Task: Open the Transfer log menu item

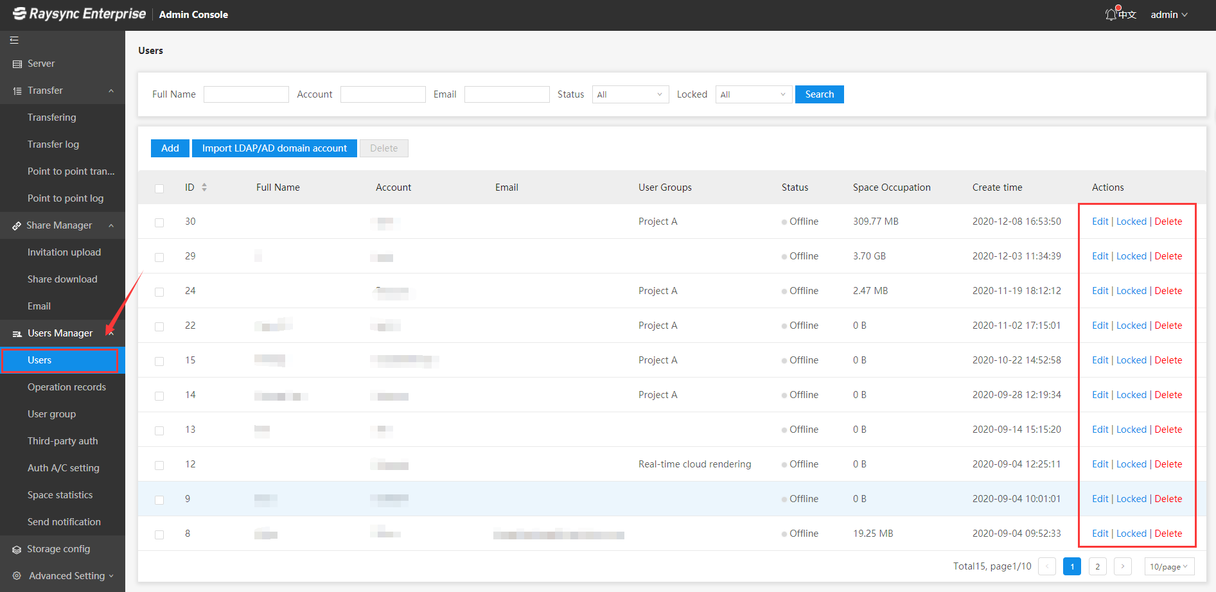Action: [x=53, y=144]
